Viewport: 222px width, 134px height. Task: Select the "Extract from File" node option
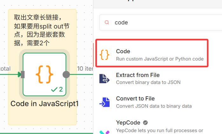(138, 75)
